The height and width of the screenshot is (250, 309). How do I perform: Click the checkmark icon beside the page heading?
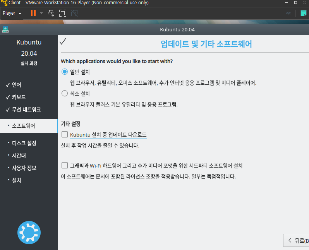(x=63, y=41)
